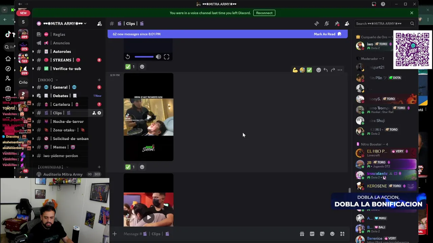433x243 pixels.
Task: Replay the top video clip
Action: pos(128,57)
